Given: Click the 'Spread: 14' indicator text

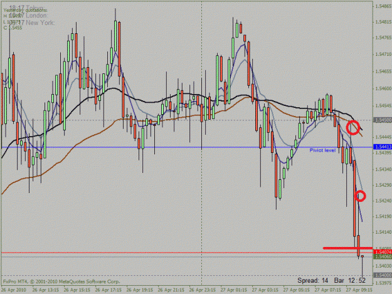Looking at the screenshot, I should point(313,280).
